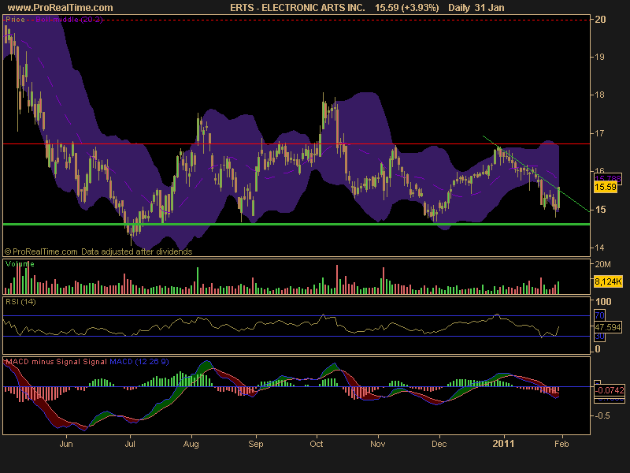Click the 14 price axis label
The height and width of the screenshot is (473, 630).
click(600, 248)
